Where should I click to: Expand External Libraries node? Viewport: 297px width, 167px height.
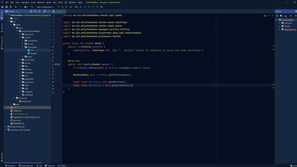coord(6,127)
